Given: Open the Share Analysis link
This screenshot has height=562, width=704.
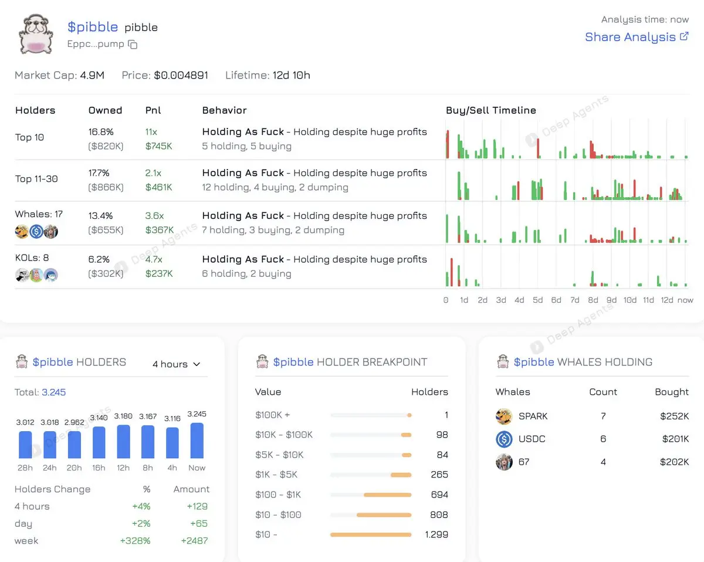Looking at the screenshot, I should tap(630, 37).
